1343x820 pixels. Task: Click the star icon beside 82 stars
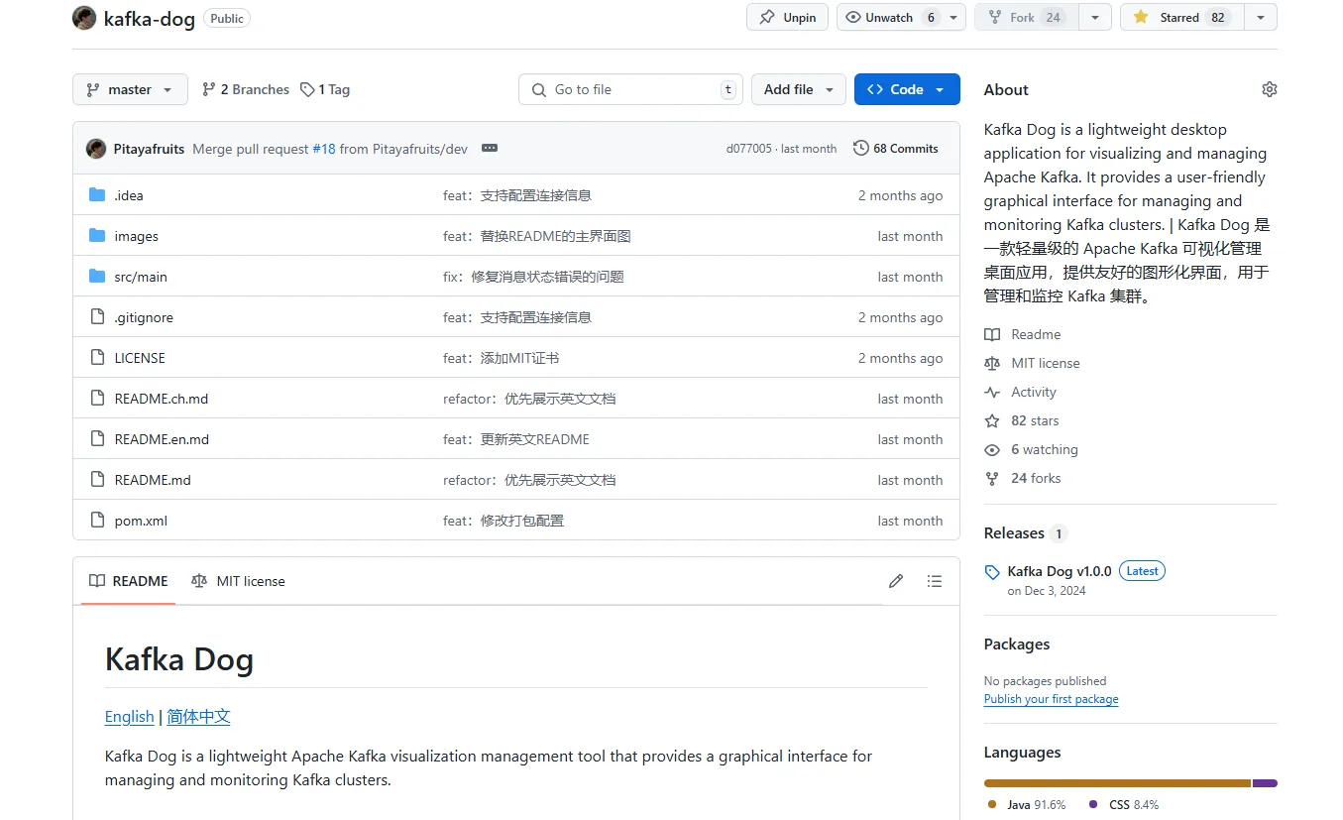(992, 421)
